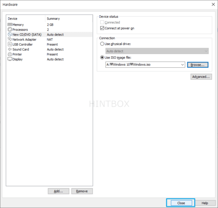Click the Network Adapter icon
Image resolution: width=218 pixels, height=208 pixels.
coord(10,39)
